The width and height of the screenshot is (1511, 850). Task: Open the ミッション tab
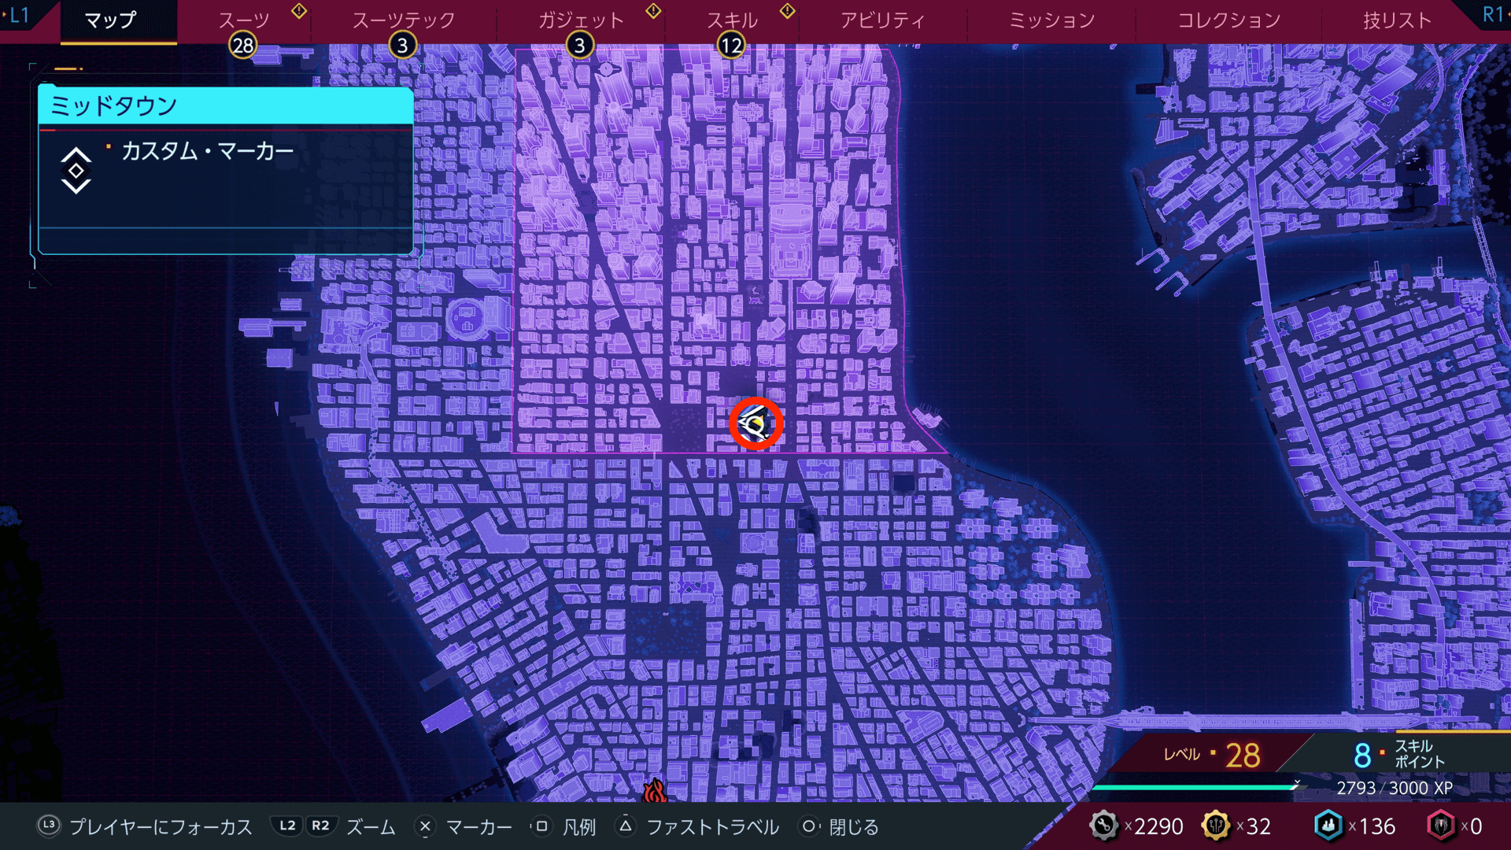pos(1051,20)
